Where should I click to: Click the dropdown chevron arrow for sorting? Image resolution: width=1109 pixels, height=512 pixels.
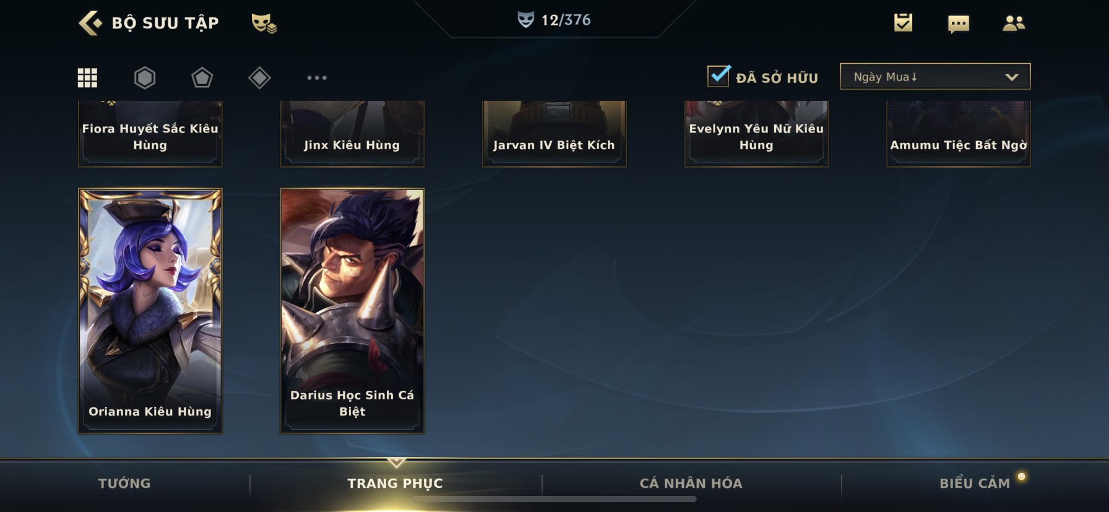tap(1012, 77)
